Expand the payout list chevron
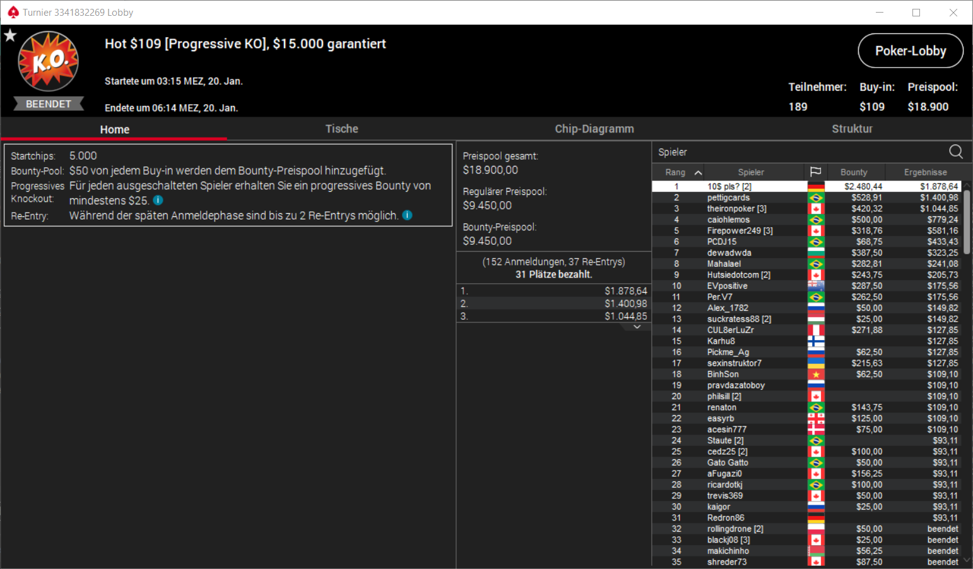This screenshot has width=973, height=569. (x=637, y=327)
